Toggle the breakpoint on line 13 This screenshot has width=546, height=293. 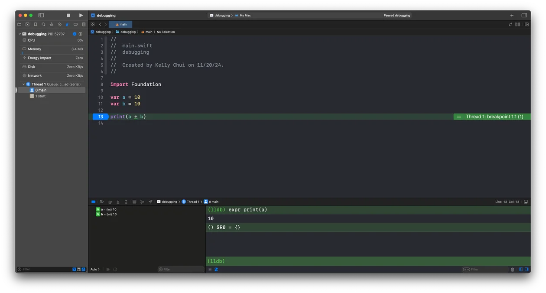pos(101,117)
